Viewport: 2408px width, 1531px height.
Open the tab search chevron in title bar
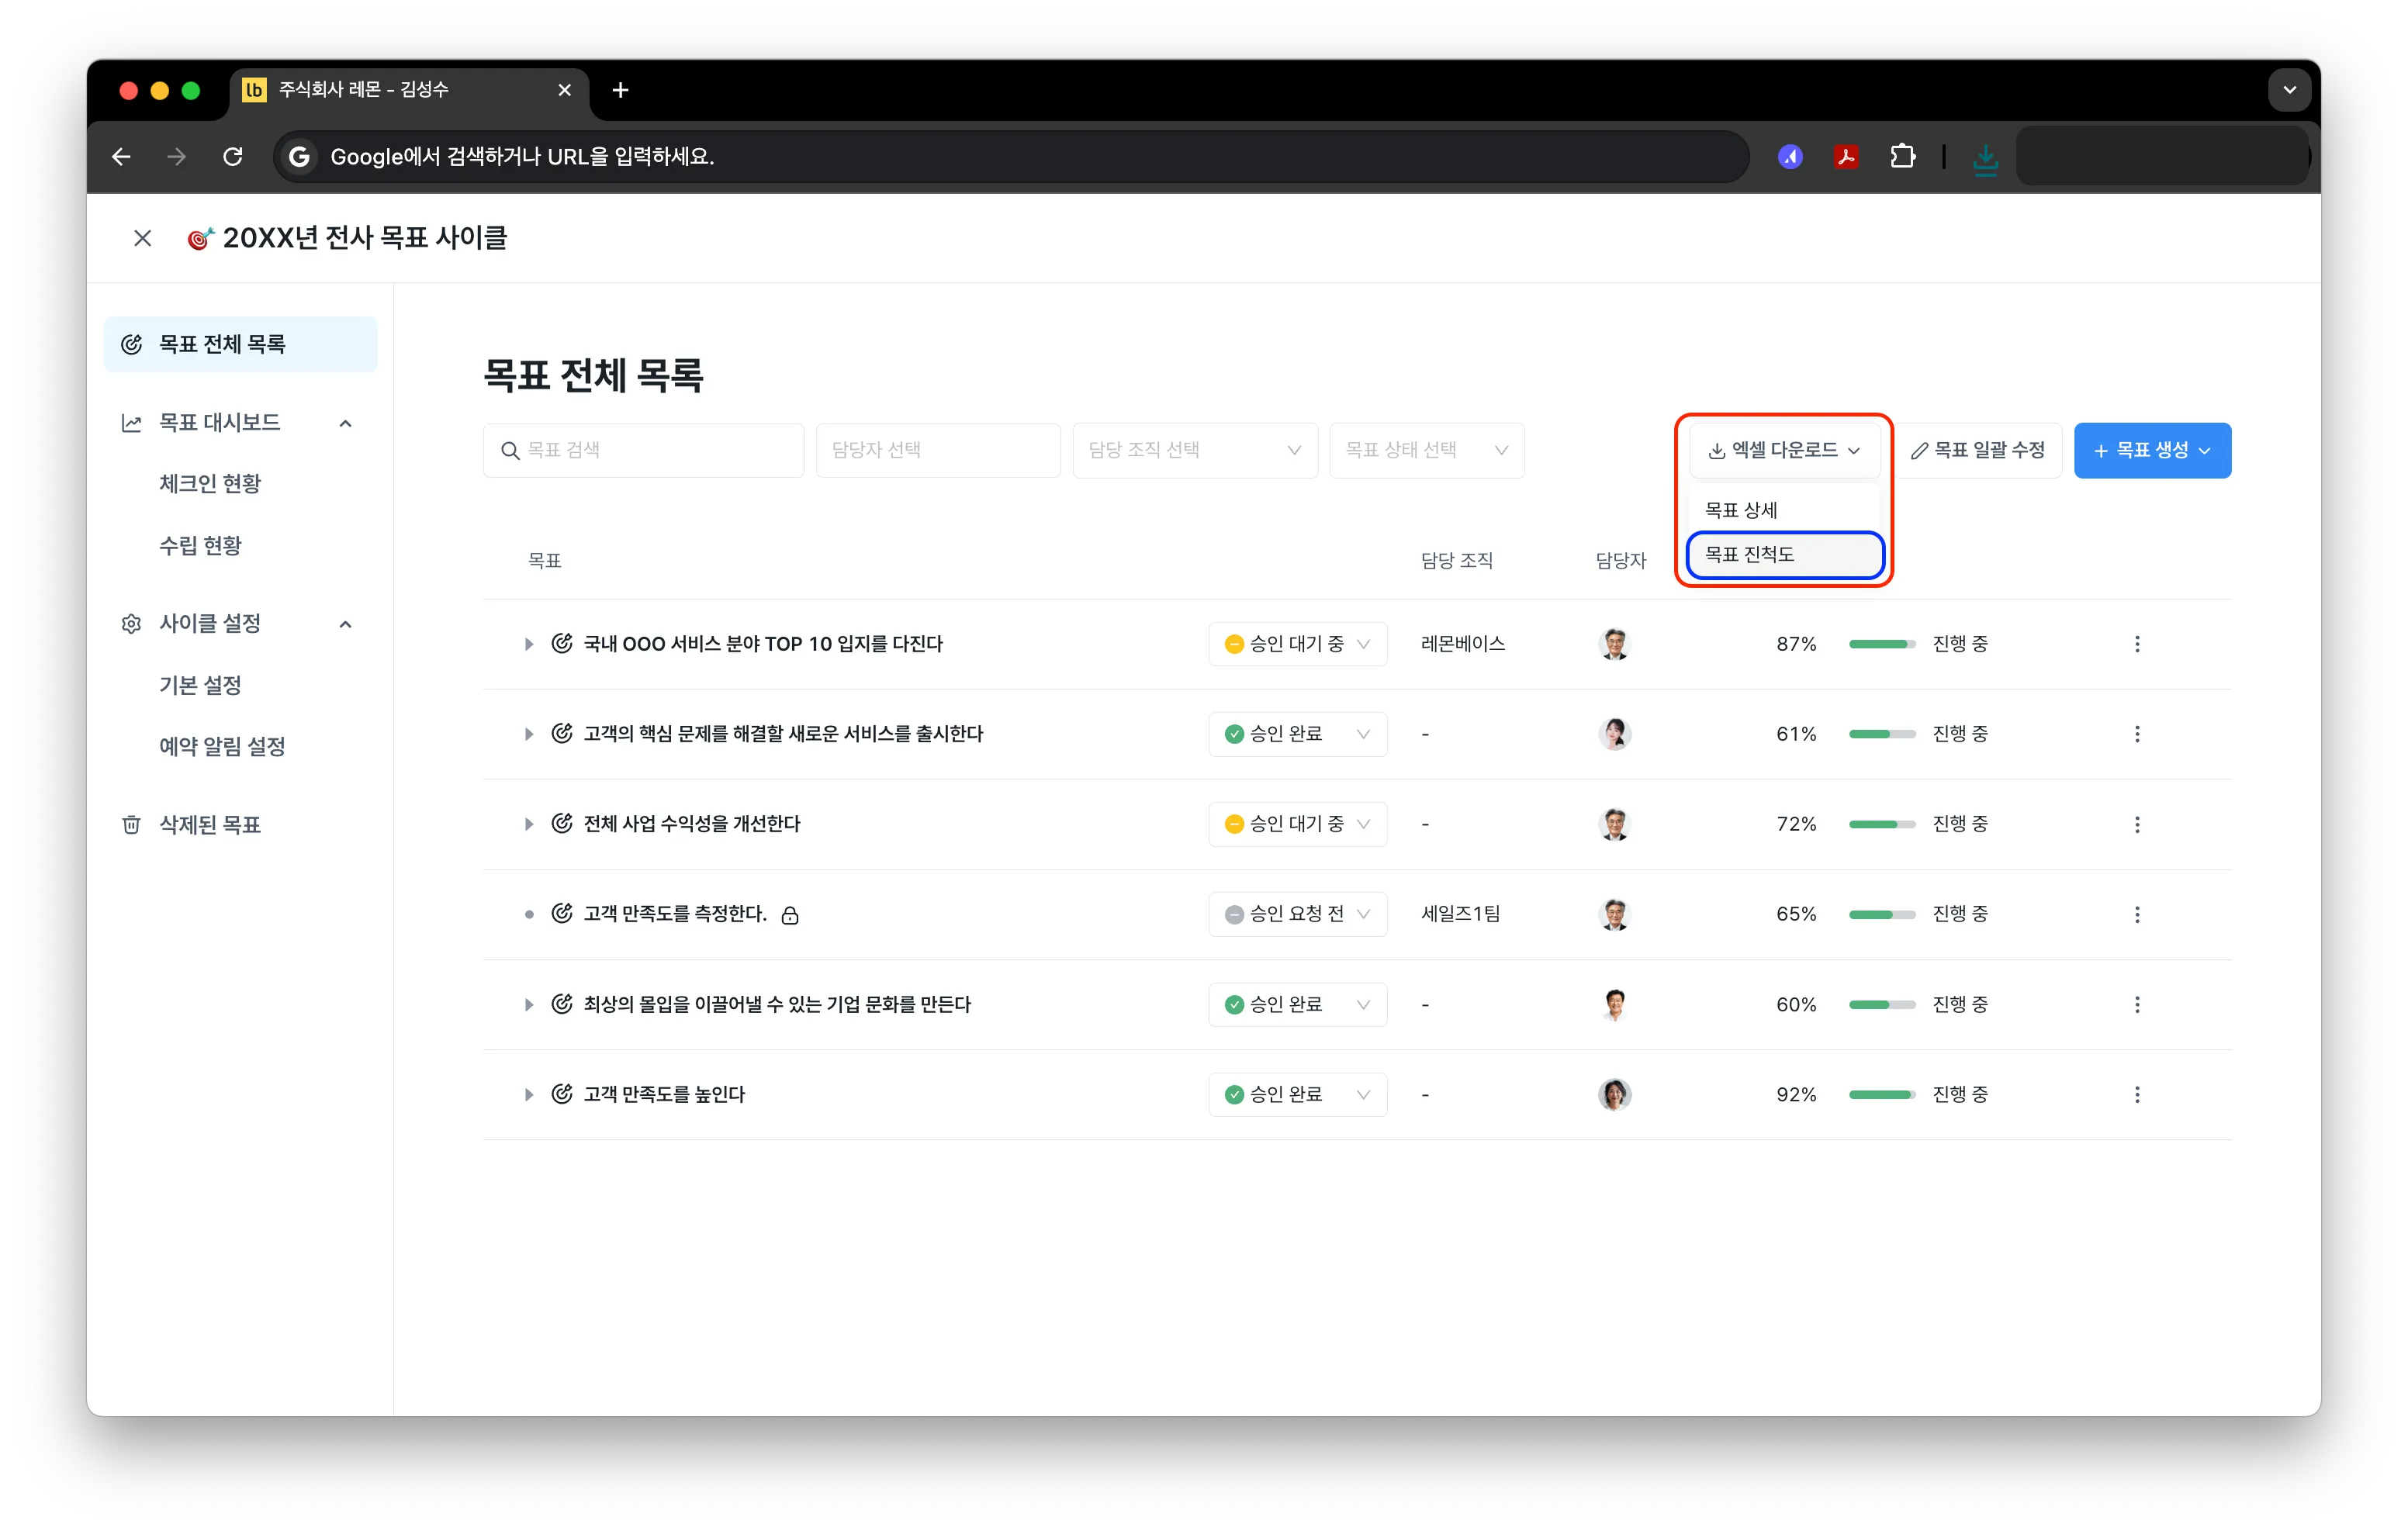point(2289,90)
